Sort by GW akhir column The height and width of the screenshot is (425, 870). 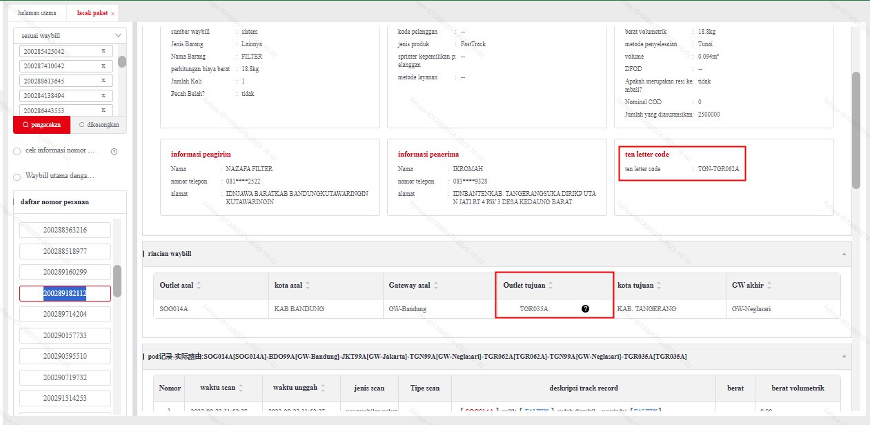(x=769, y=286)
